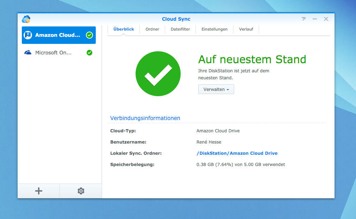Minimize the Cloud Sync window

315,19
